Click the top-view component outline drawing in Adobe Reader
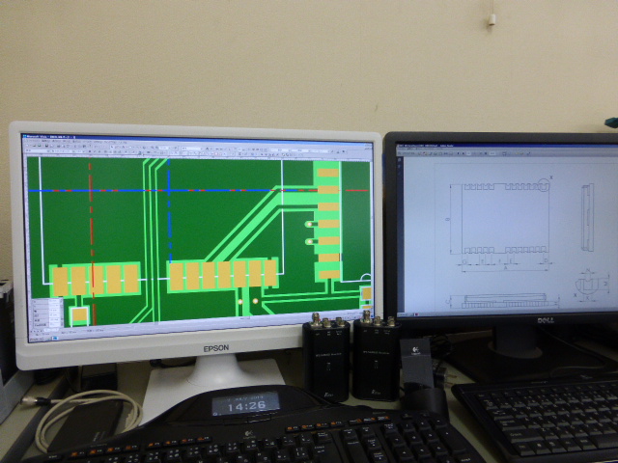618x463 pixels. pyautogui.click(x=506, y=219)
